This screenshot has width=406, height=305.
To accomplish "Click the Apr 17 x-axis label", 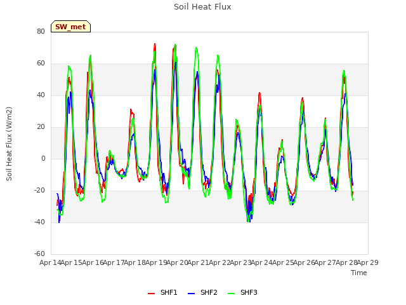I will click(x=114, y=262).
